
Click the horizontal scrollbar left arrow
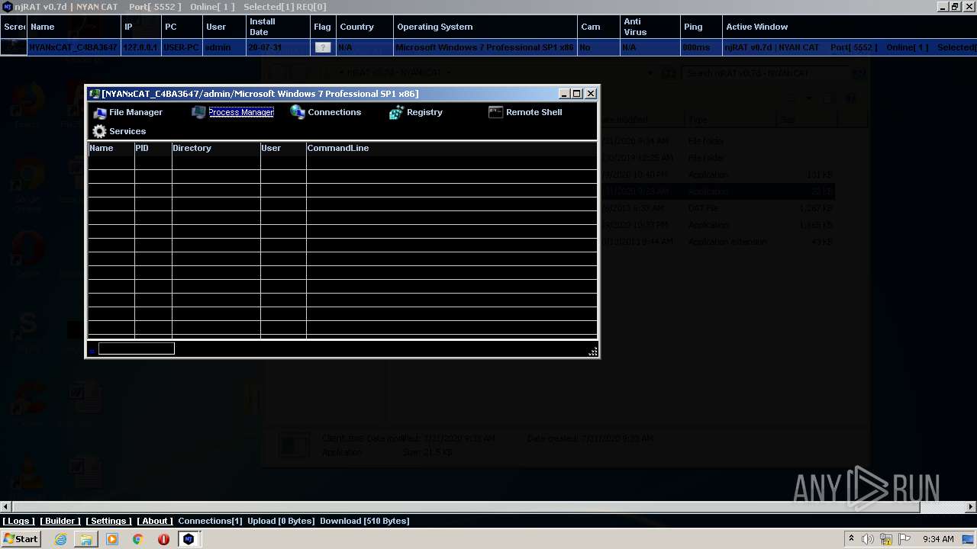click(x=6, y=506)
